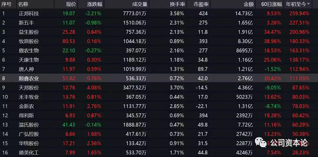Click change value 4.06%
This screenshot has width=318, height=157.
pos(94,88)
